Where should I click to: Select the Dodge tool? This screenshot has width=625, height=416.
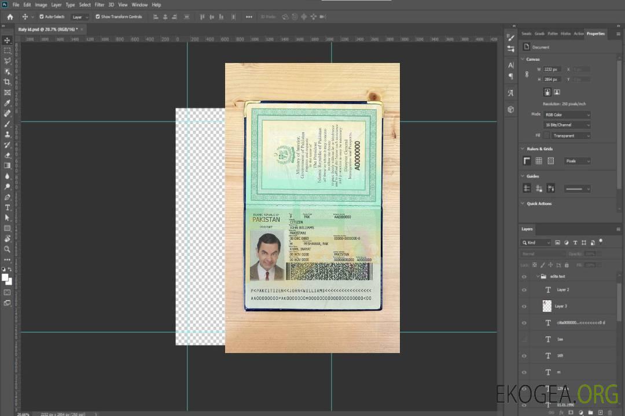pyautogui.click(x=7, y=187)
